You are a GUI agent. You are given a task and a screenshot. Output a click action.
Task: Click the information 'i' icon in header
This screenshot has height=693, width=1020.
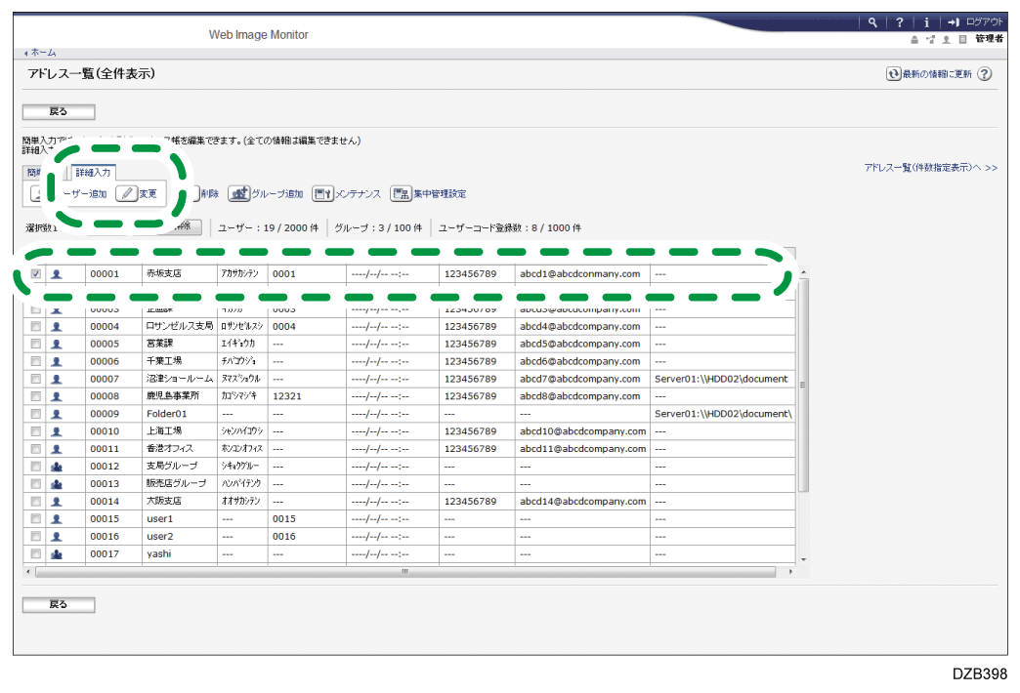click(925, 22)
